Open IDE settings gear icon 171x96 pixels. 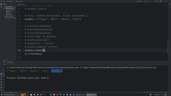(161, 1)
